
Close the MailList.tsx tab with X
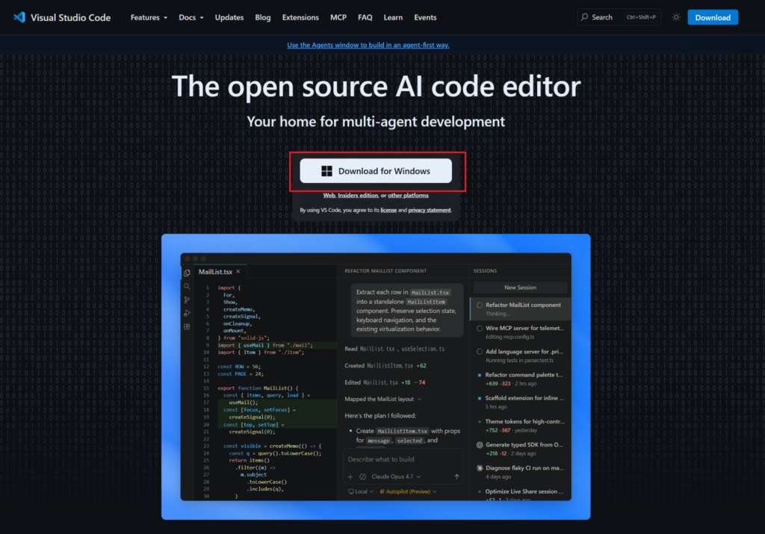click(x=238, y=272)
